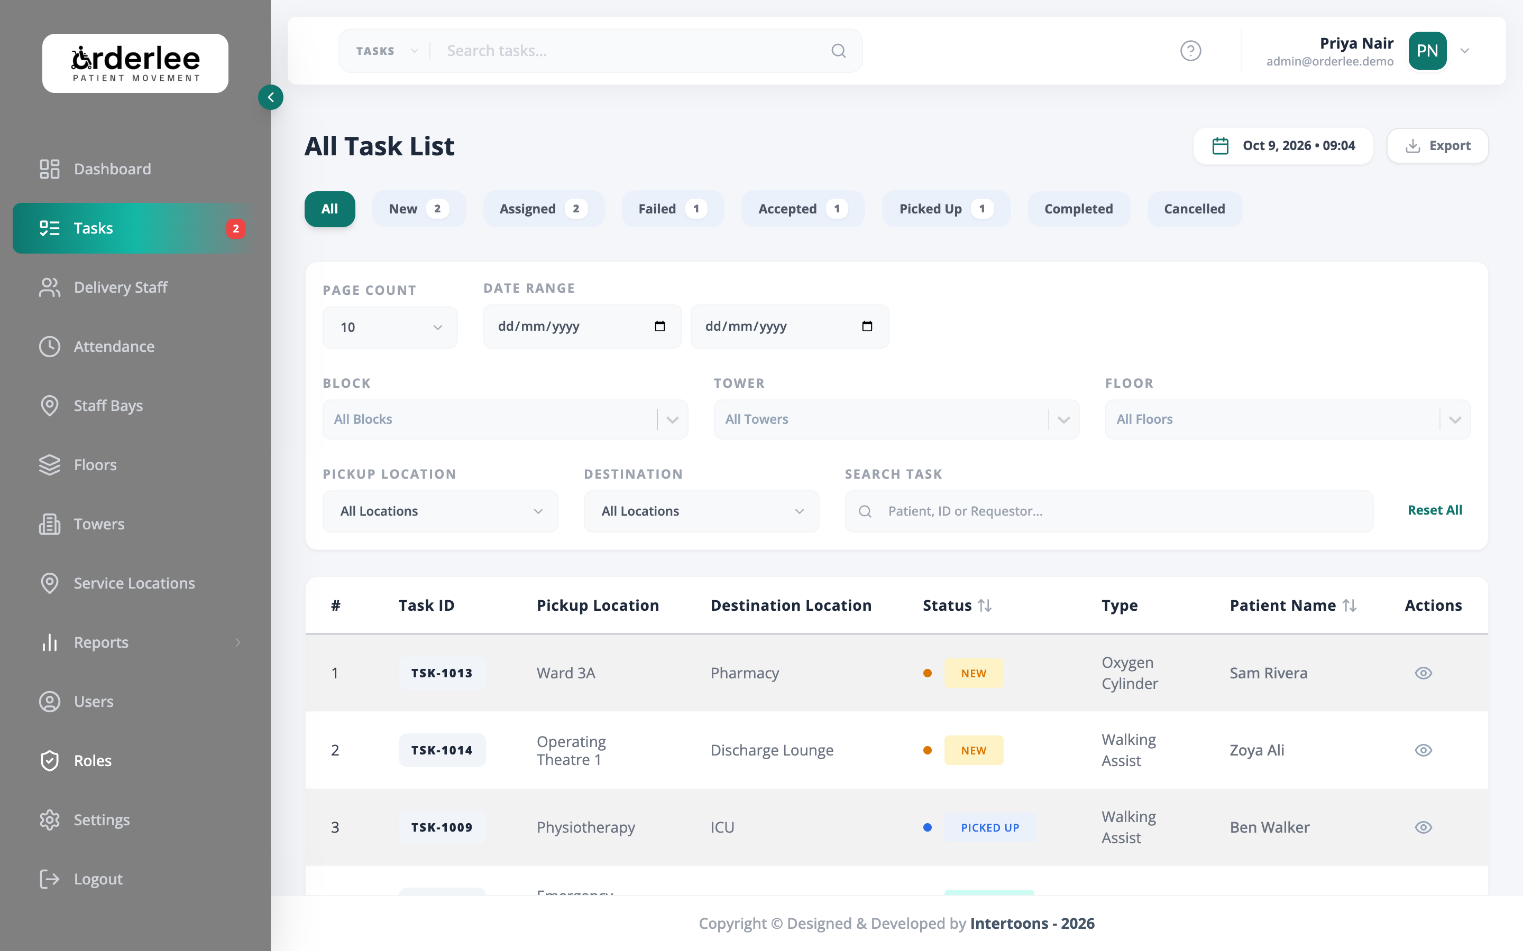
Task: Click the search magnifier in top bar
Action: 838,50
